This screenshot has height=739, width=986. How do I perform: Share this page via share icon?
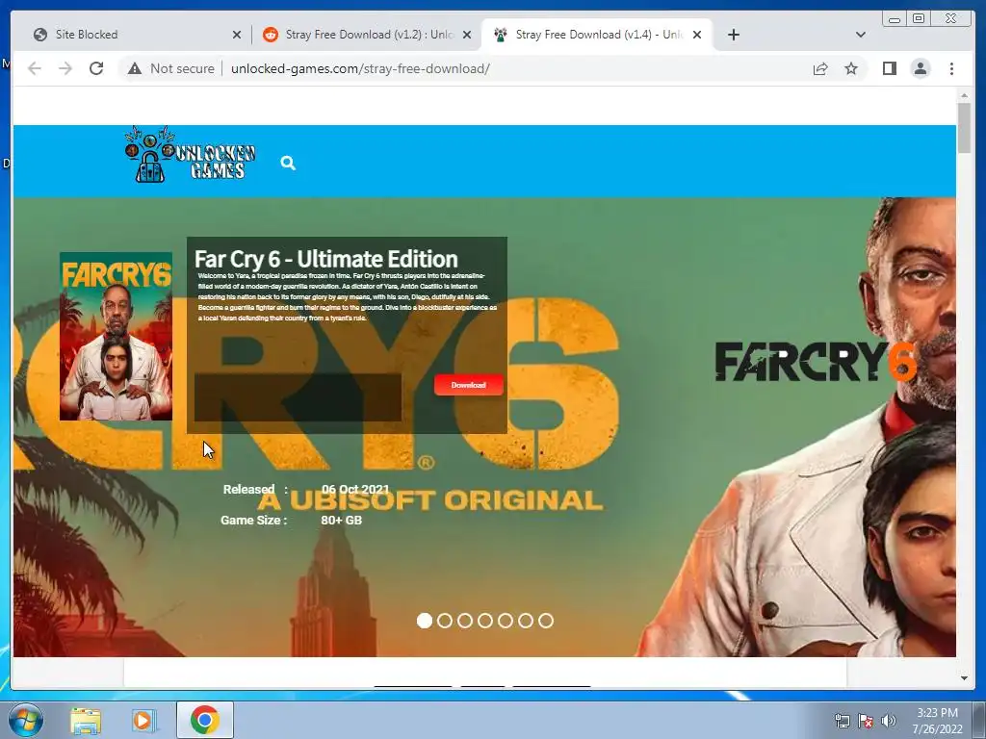(x=820, y=68)
